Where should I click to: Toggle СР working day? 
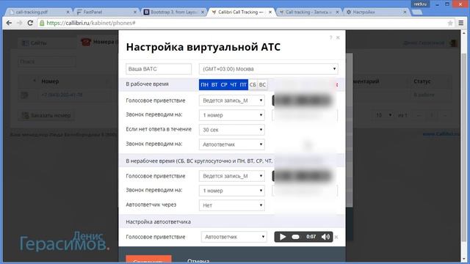[224, 85]
